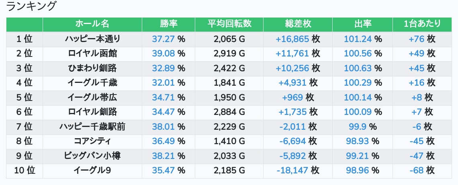Image resolution: width=458 pixels, height=185 pixels.
Task: Sort by the 勝率 column header
Action: click(x=168, y=24)
